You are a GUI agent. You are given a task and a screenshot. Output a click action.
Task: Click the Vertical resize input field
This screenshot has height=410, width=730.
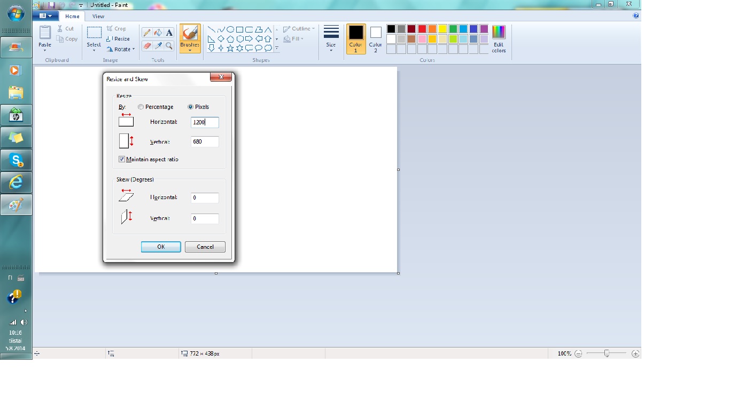point(205,141)
